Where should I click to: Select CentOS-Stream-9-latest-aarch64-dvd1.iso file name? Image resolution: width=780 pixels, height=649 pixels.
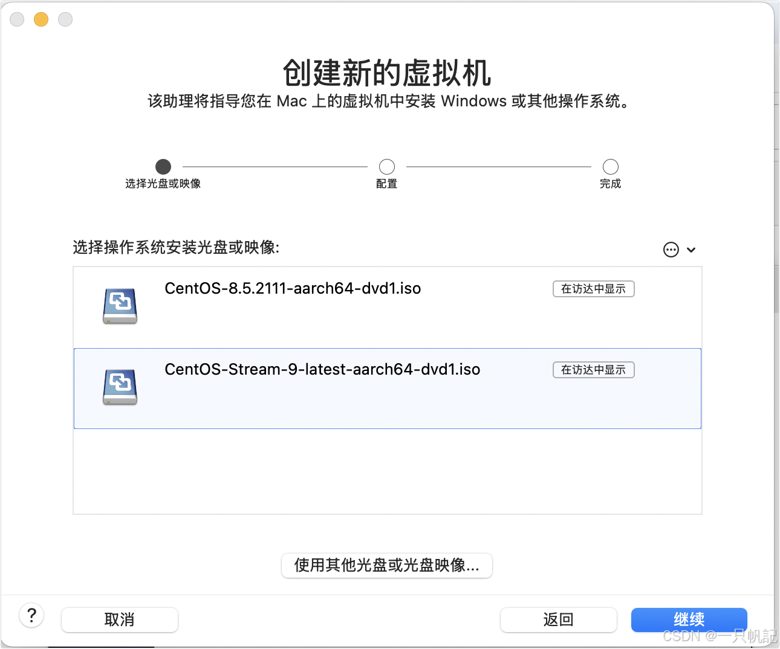[322, 369]
